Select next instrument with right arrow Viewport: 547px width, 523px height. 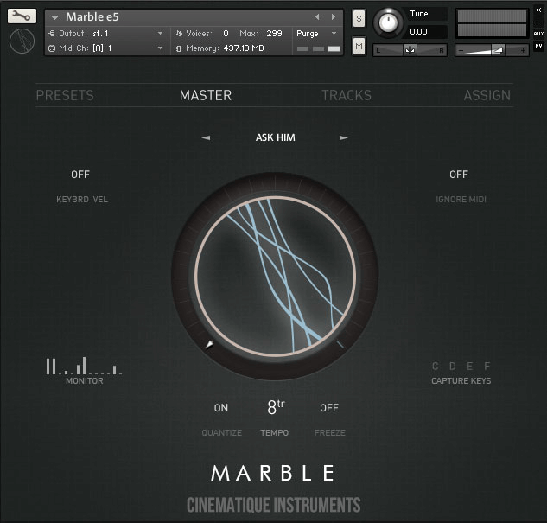pos(334,17)
